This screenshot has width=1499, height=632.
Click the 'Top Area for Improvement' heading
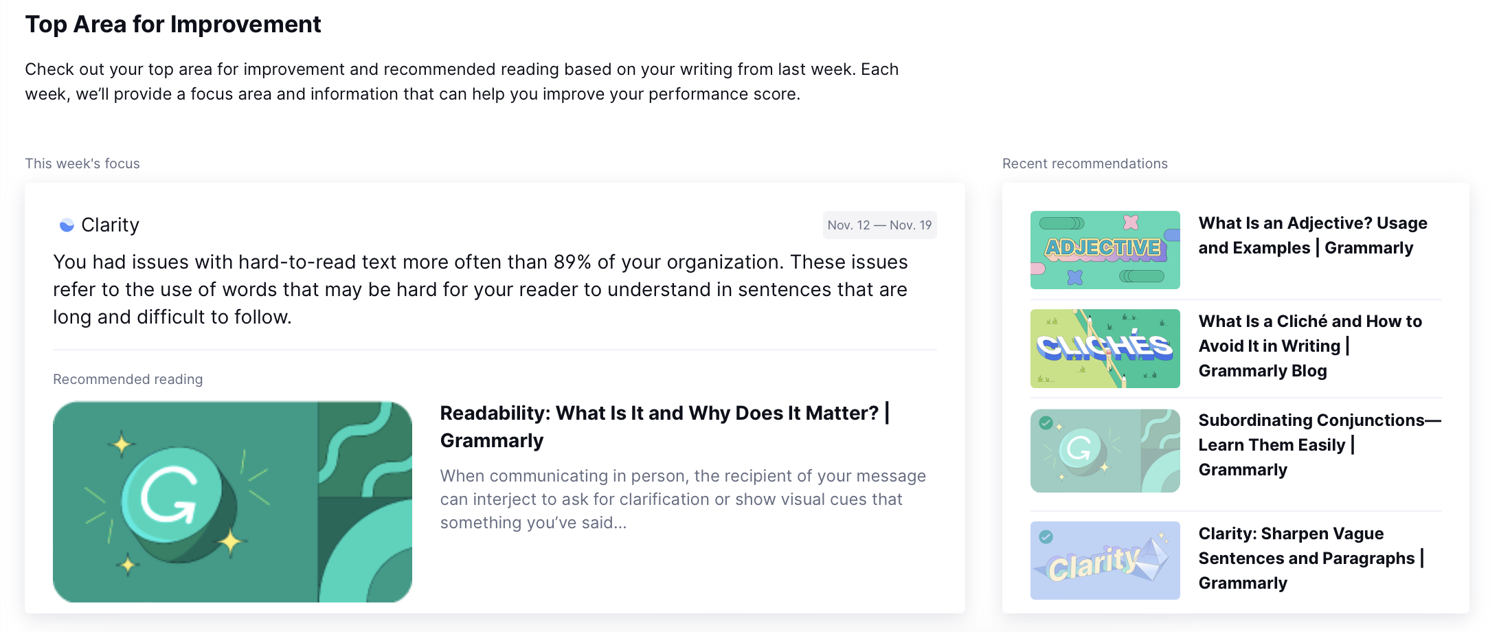173,25
